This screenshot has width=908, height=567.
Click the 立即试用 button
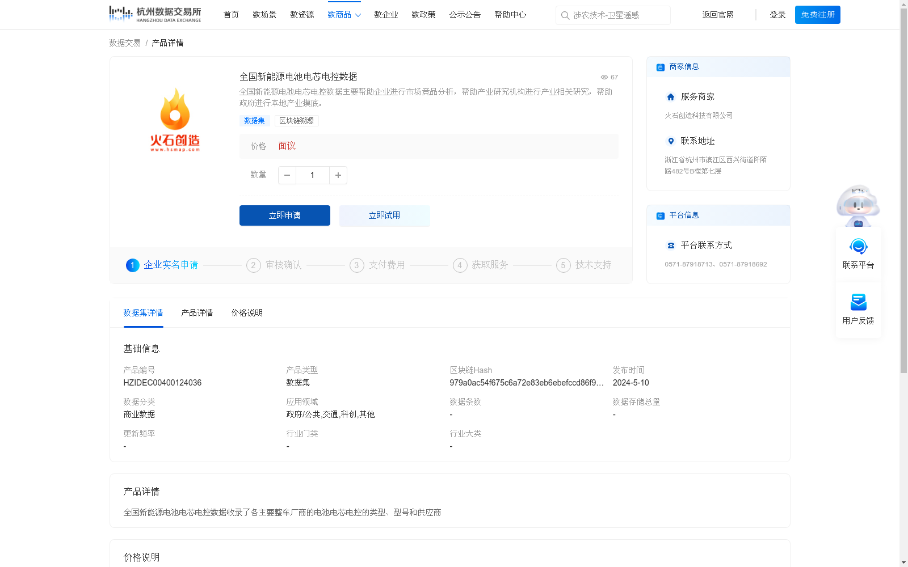point(385,215)
